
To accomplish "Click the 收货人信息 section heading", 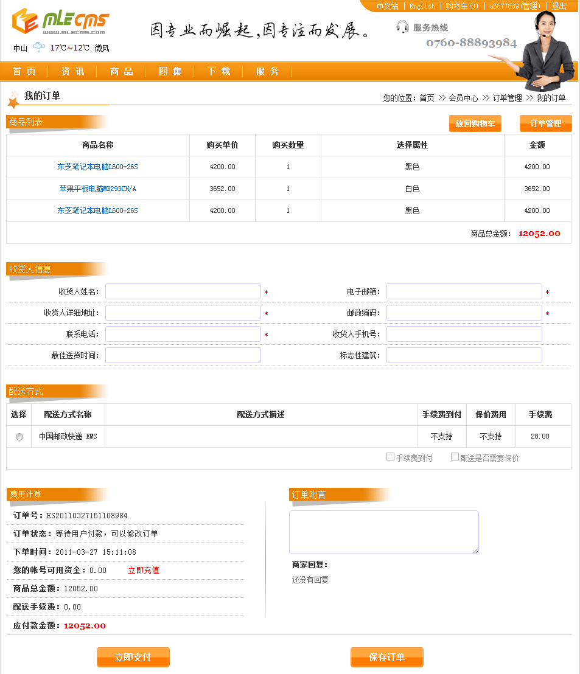I will point(30,269).
